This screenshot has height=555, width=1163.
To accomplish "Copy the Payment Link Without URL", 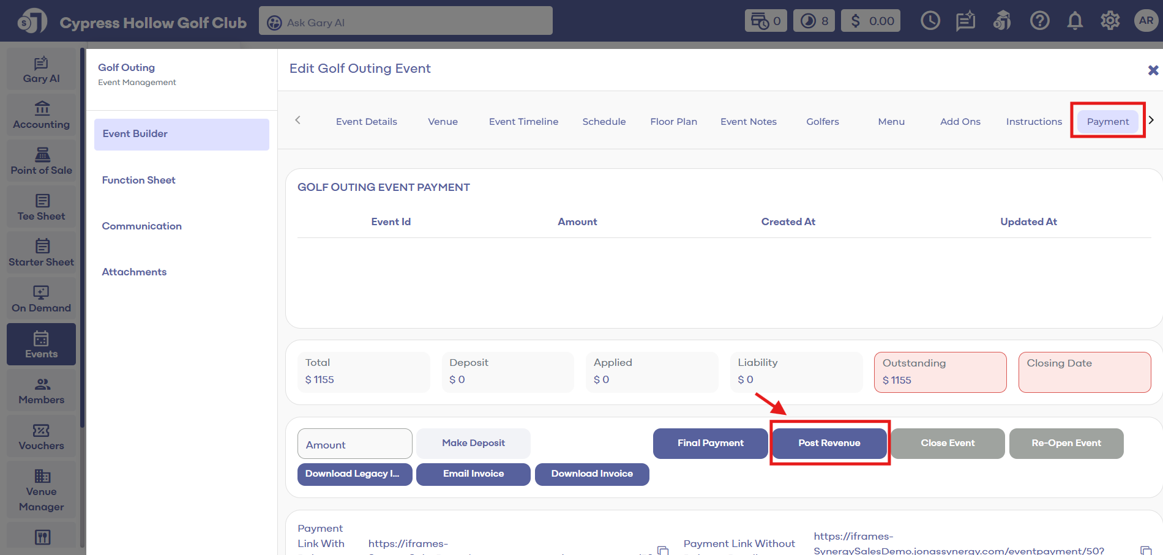I will 1146,550.
